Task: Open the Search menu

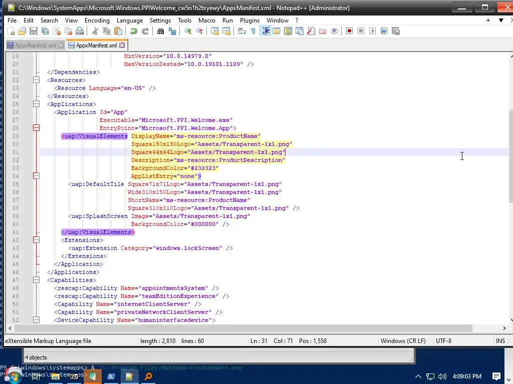Action: [x=49, y=20]
